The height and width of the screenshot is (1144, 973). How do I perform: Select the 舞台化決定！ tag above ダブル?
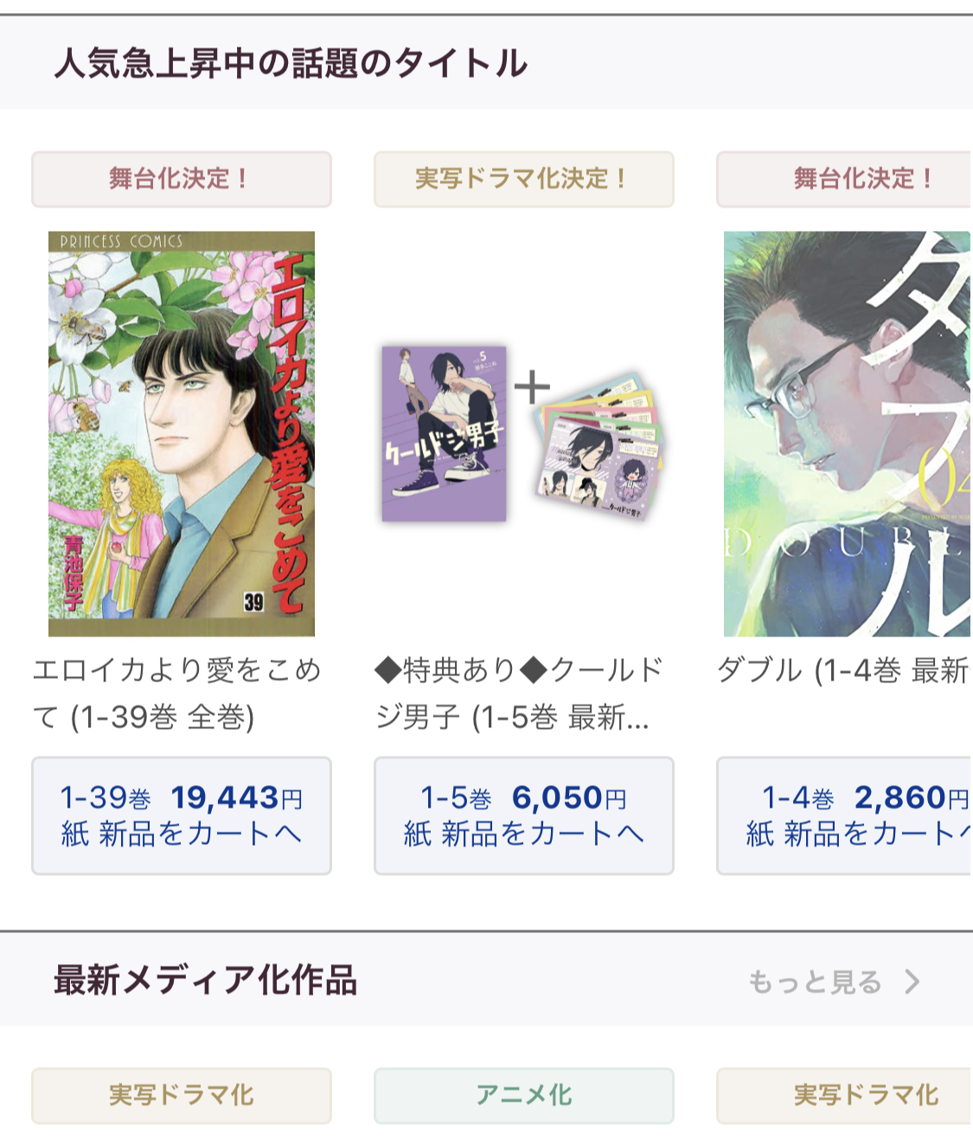tap(845, 179)
